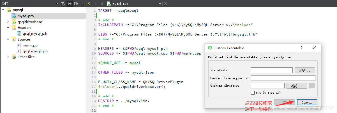Click the main.cpp file icon

[x=19, y=45]
